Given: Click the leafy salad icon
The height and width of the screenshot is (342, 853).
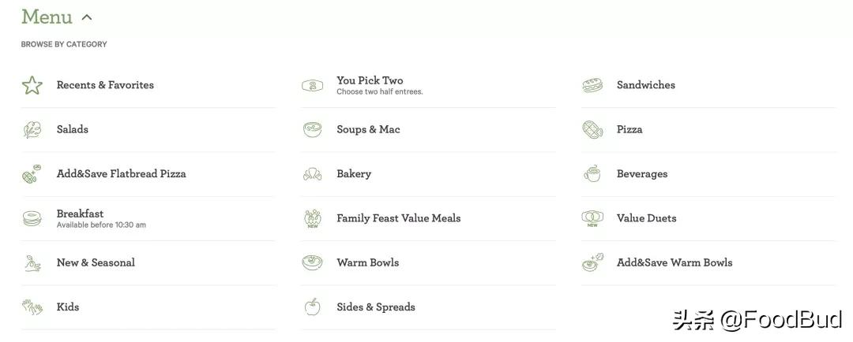Looking at the screenshot, I should tap(32, 130).
